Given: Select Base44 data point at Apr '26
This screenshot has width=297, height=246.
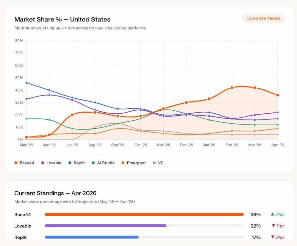Looking at the screenshot, I should click(x=278, y=95).
